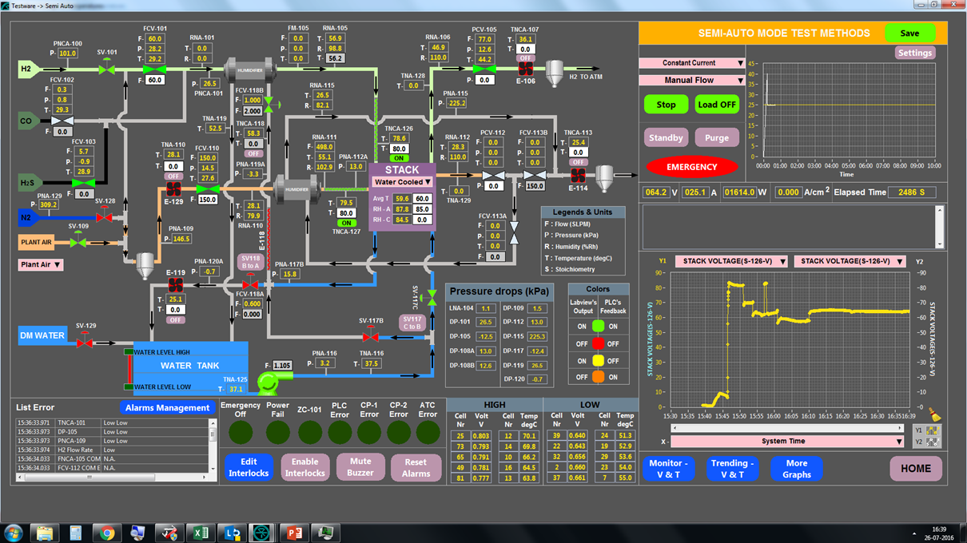Click the broom icon to clear the trend graph
Viewport: 967px width, 543px height.
935,416
